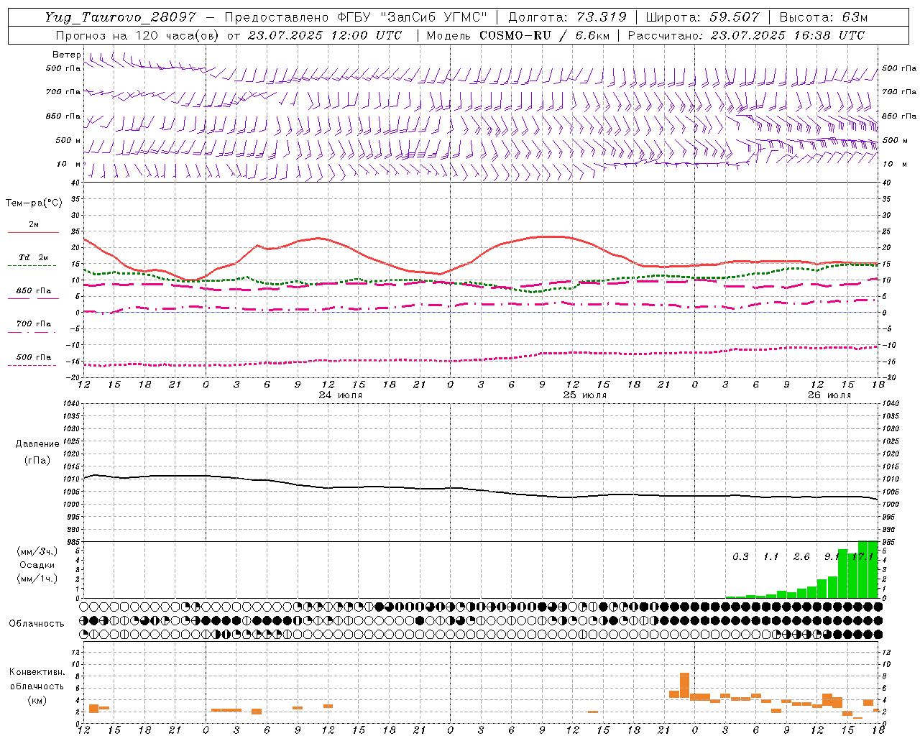Viewport: 920px width, 736px height.
Task: Click the 700 гПа temperature legend label
Action: 34,324
